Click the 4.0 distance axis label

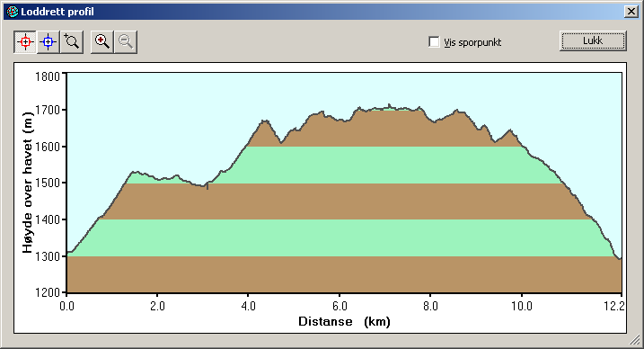248,306
